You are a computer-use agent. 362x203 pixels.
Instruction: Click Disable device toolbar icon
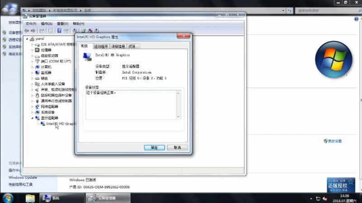(x=97, y=31)
